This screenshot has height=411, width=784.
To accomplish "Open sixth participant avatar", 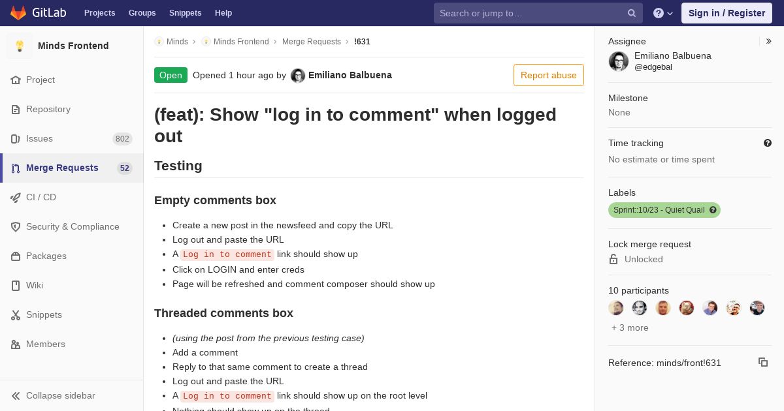I will pos(734,308).
